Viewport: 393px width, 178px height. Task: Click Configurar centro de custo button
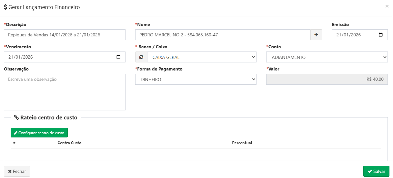pyautogui.click(x=39, y=133)
